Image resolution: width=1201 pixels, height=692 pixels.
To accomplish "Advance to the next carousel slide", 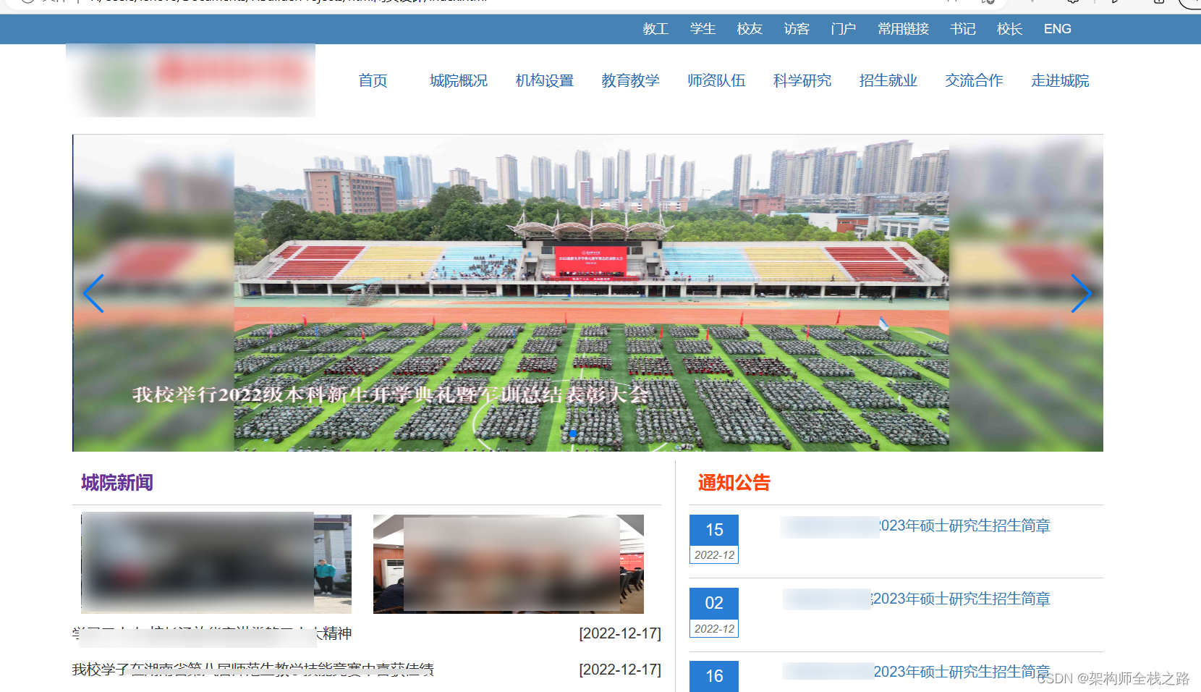I will (x=1081, y=293).
